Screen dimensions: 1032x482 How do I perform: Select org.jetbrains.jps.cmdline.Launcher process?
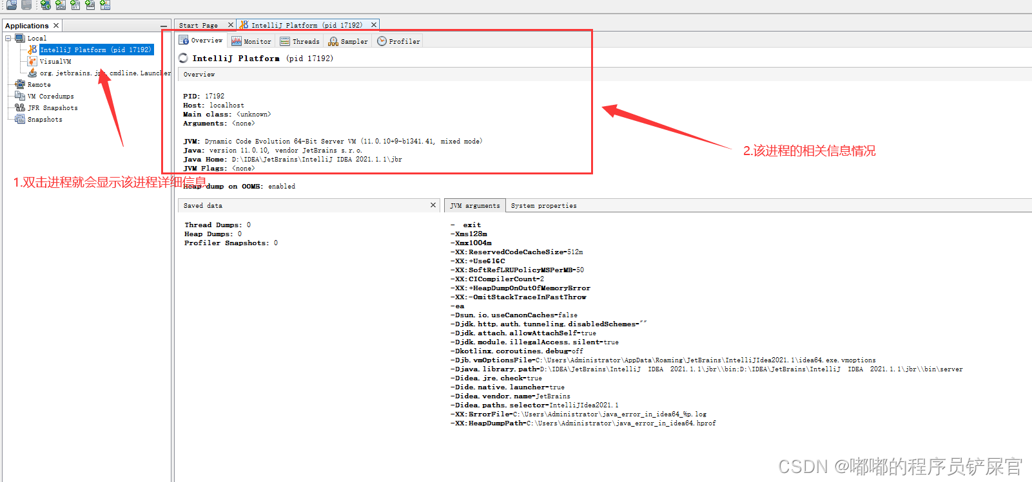[x=105, y=73]
